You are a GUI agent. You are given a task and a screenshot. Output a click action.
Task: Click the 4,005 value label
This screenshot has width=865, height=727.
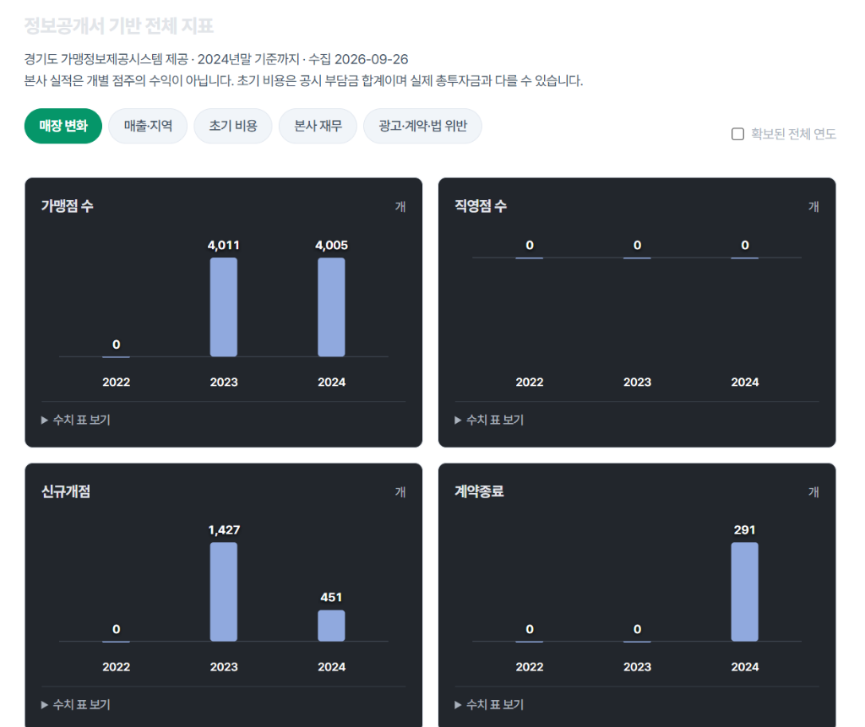click(x=331, y=246)
